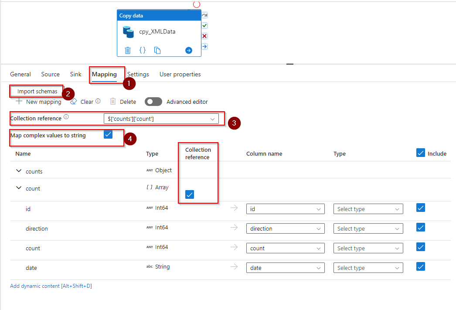The width and height of the screenshot is (456, 310).
Task: Click the mapping arrow in the date row
Action: point(234,267)
